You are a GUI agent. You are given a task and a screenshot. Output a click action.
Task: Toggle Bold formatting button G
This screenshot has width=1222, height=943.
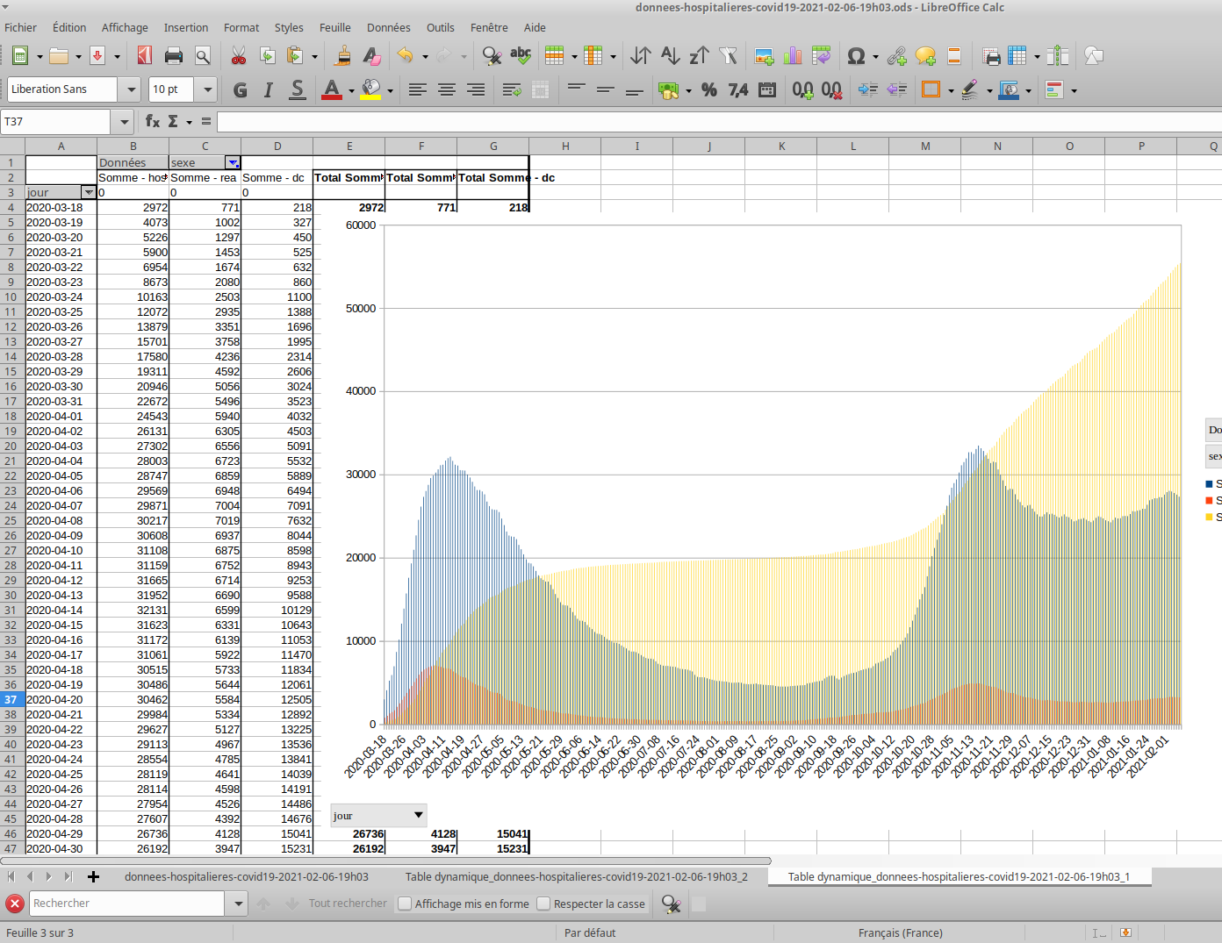240,89
